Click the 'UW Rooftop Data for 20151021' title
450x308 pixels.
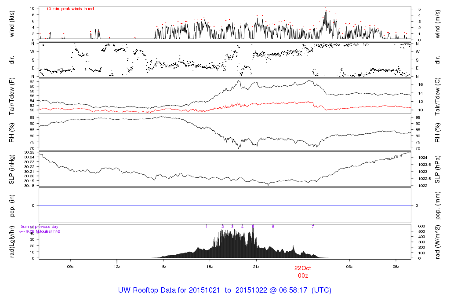pyautogui.click(x=170, y=290)
